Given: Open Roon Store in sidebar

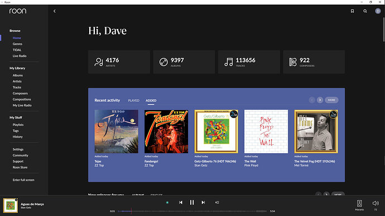Looking at the screenshot, I should coord(20,167).
